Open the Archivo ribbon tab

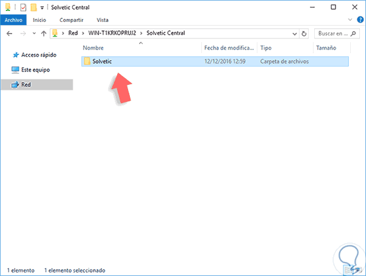(x=13, y=20)
